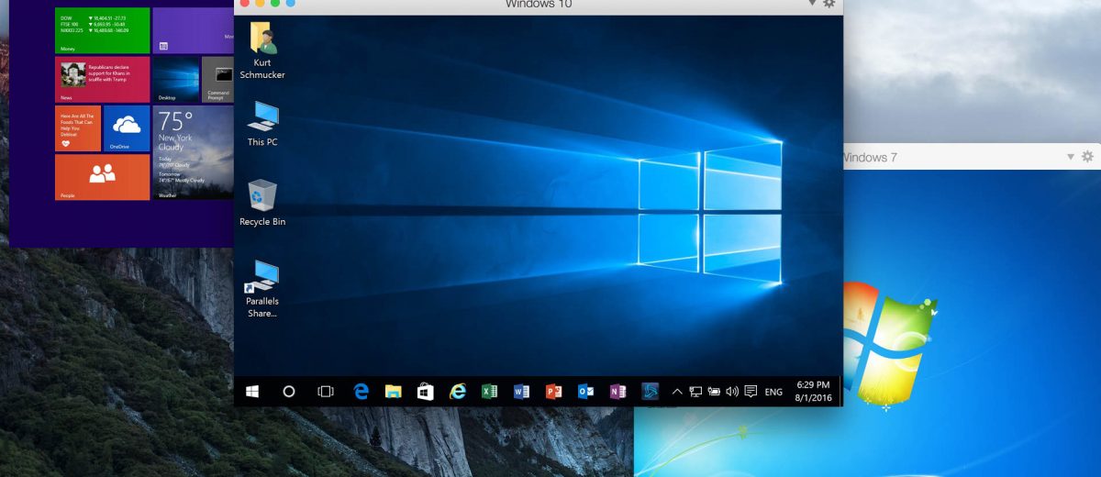Open the Desktop tile in Windows 8 Start
Image resolution: width=1101 pixels, height=477 pixels.
tap(175, 80)
